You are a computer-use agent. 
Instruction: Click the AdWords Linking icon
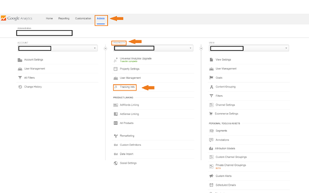[116, 105]
